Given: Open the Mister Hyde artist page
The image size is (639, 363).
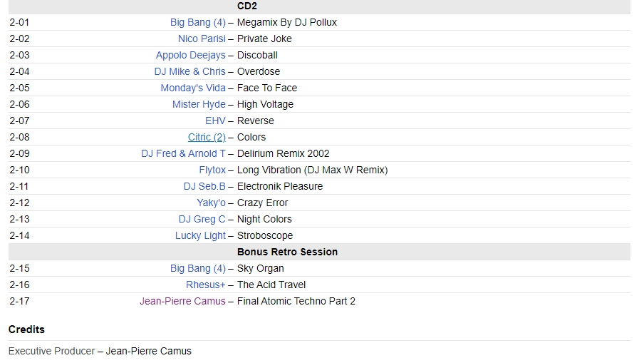Looking at the screenshot, I should pyautogui.click(x=199, y=104).
